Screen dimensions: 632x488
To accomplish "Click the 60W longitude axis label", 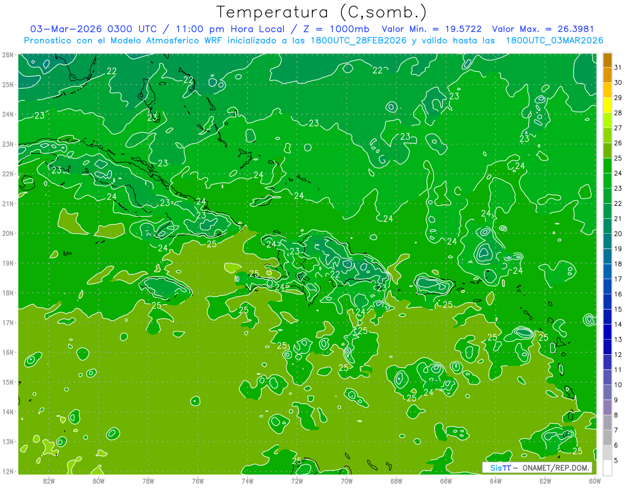I will point(595,481).
